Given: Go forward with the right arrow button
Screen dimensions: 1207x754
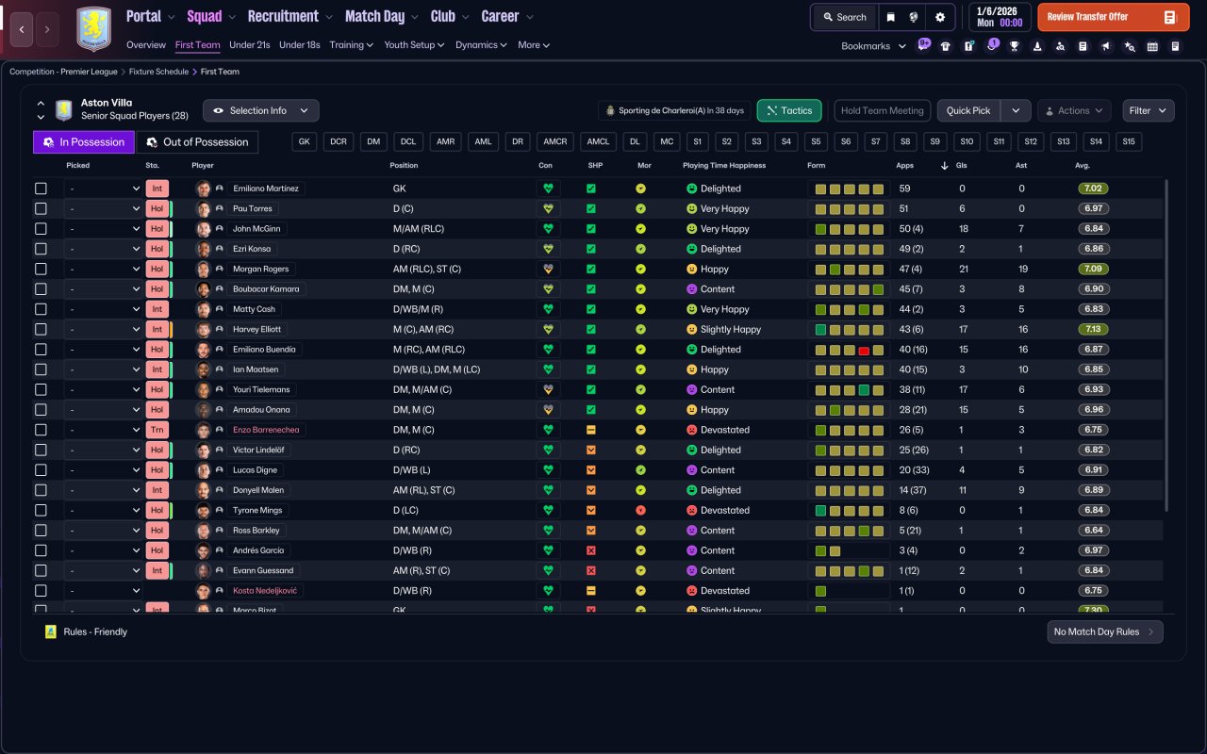Looking at the screenshot, I should [x=48, y=29].
